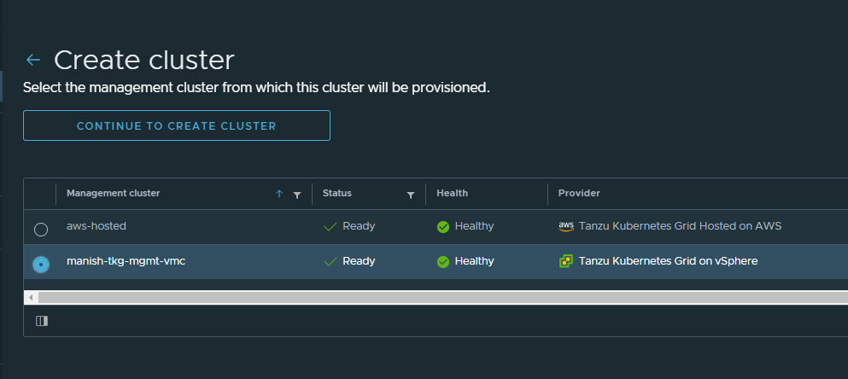This screenshot has width=848, height=379.
Task: Select the manish-tkg-mgmt-vmc radio button
Action: point(41,265)
